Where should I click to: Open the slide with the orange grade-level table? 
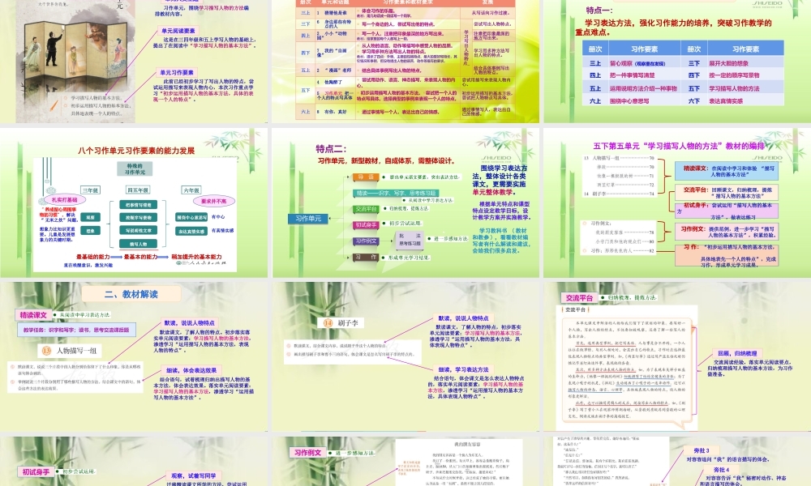(x=405, y=62)
